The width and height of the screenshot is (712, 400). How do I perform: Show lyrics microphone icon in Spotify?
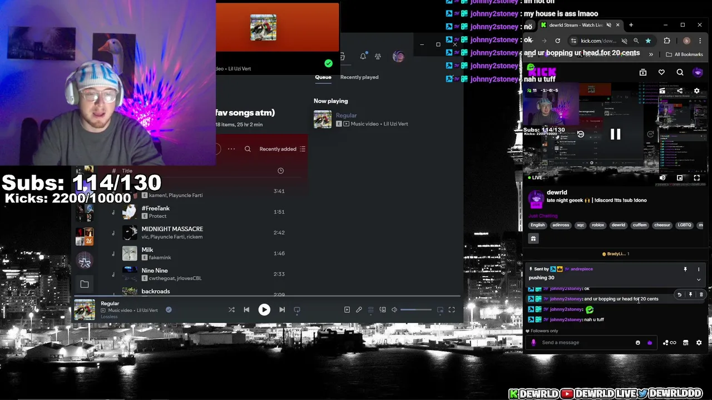coord(359,309)
